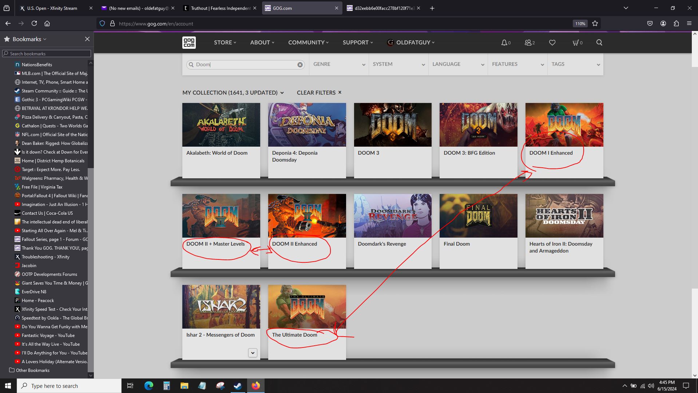Screen dimensions: 698x393
Task: List all tabs dropdown arrow
Action: pyautogui.click(x=626, y=8)
